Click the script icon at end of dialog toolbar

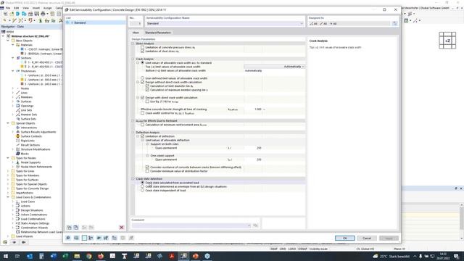click(x=131, y=238)
